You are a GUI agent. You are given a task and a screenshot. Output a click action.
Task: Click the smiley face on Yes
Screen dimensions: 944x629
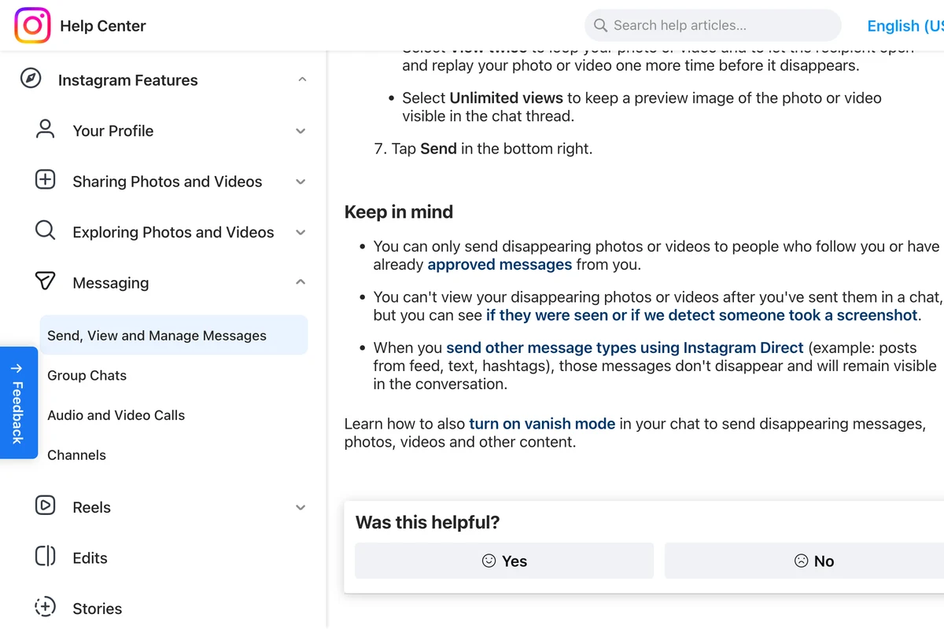pyautogui.click(x=489, y=561)
